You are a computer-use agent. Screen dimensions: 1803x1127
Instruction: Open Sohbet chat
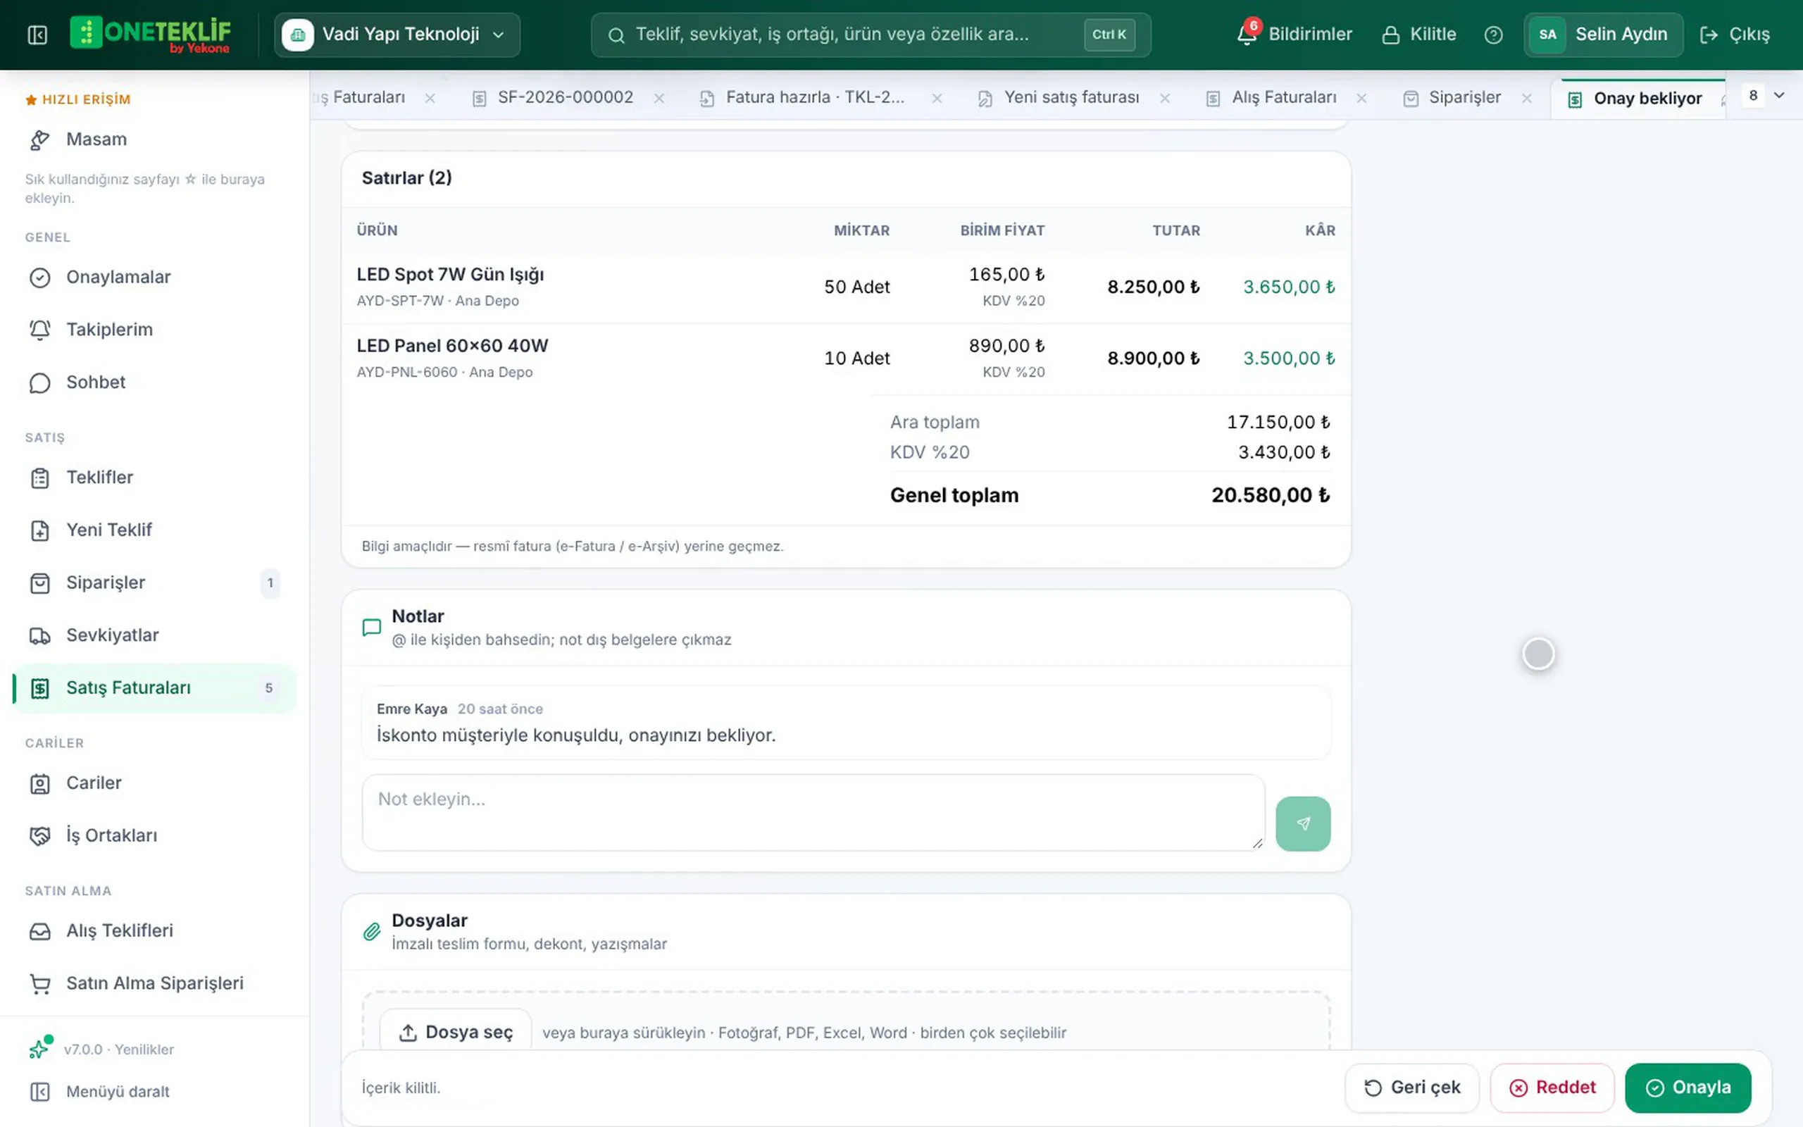tap(155, 382)
